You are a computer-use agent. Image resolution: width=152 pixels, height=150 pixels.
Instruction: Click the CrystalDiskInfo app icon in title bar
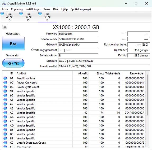(x=4, y=3)
